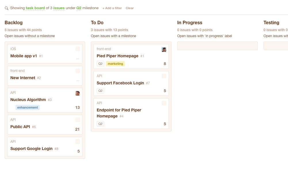Click empty assignee box on Support Facebook Login
This screenshot has height=171, width=288.
click(164, 76)
